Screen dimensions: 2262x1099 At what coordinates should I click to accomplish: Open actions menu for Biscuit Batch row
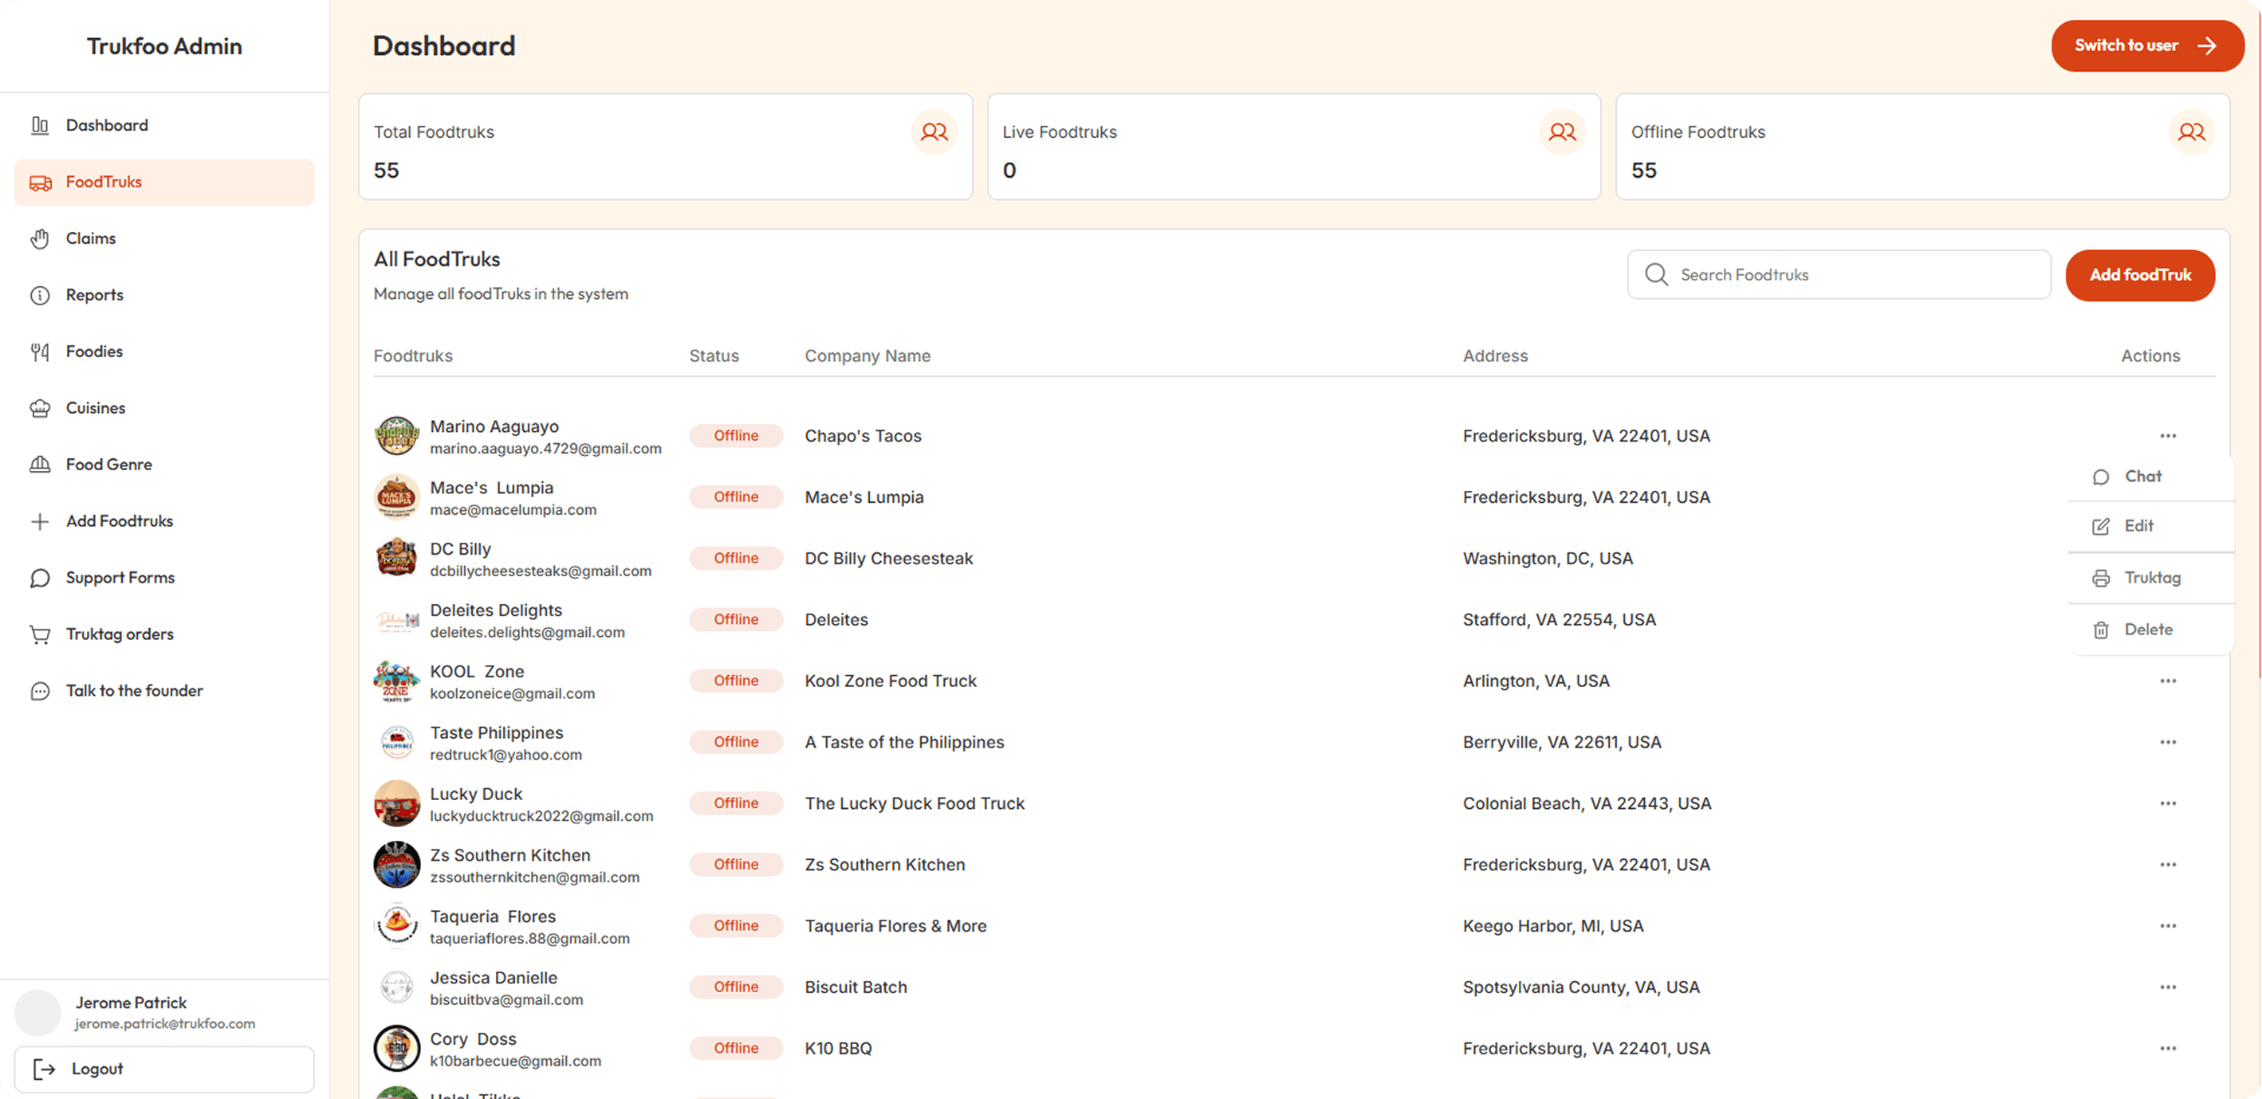(x=2168, y=987)
